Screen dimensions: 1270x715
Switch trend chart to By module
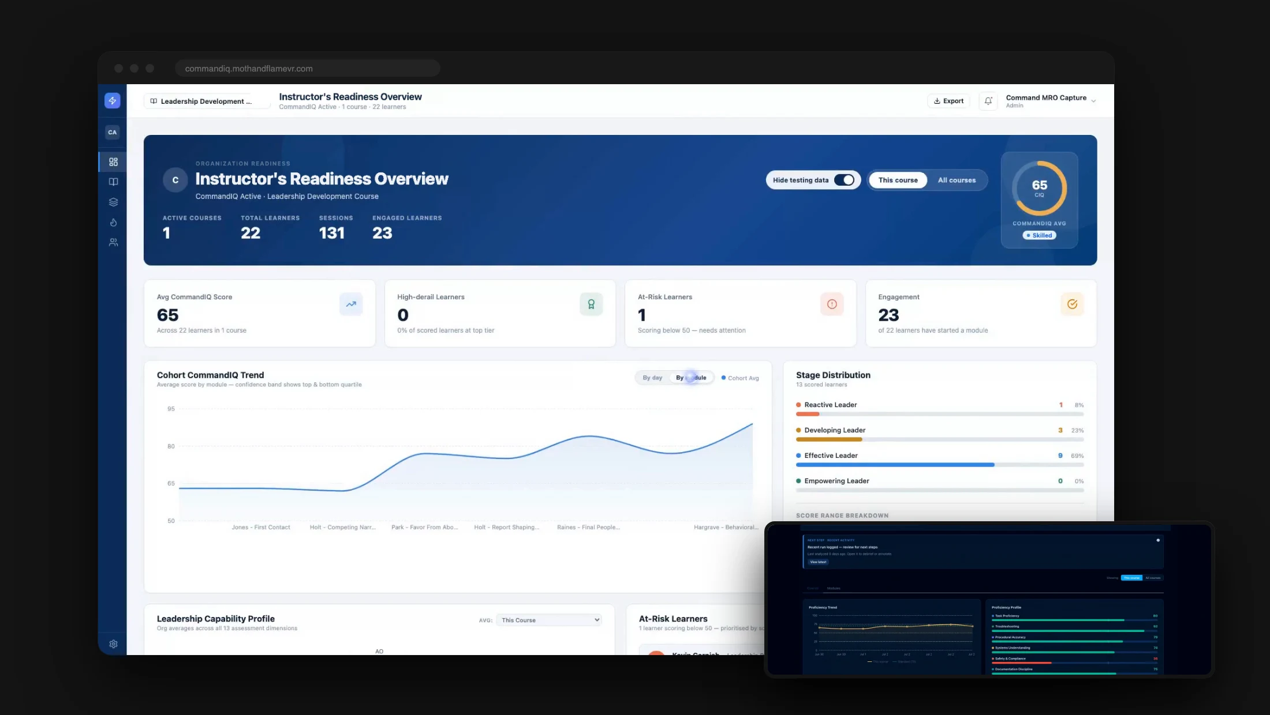click(691, 378)
